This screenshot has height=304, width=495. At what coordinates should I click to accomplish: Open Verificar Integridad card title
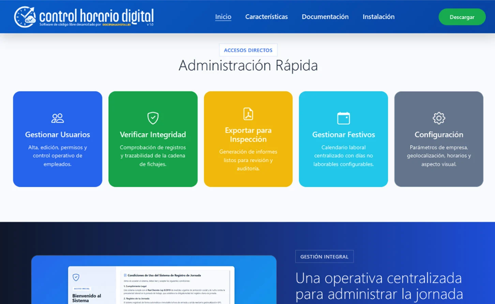click(x=153, y=134)
